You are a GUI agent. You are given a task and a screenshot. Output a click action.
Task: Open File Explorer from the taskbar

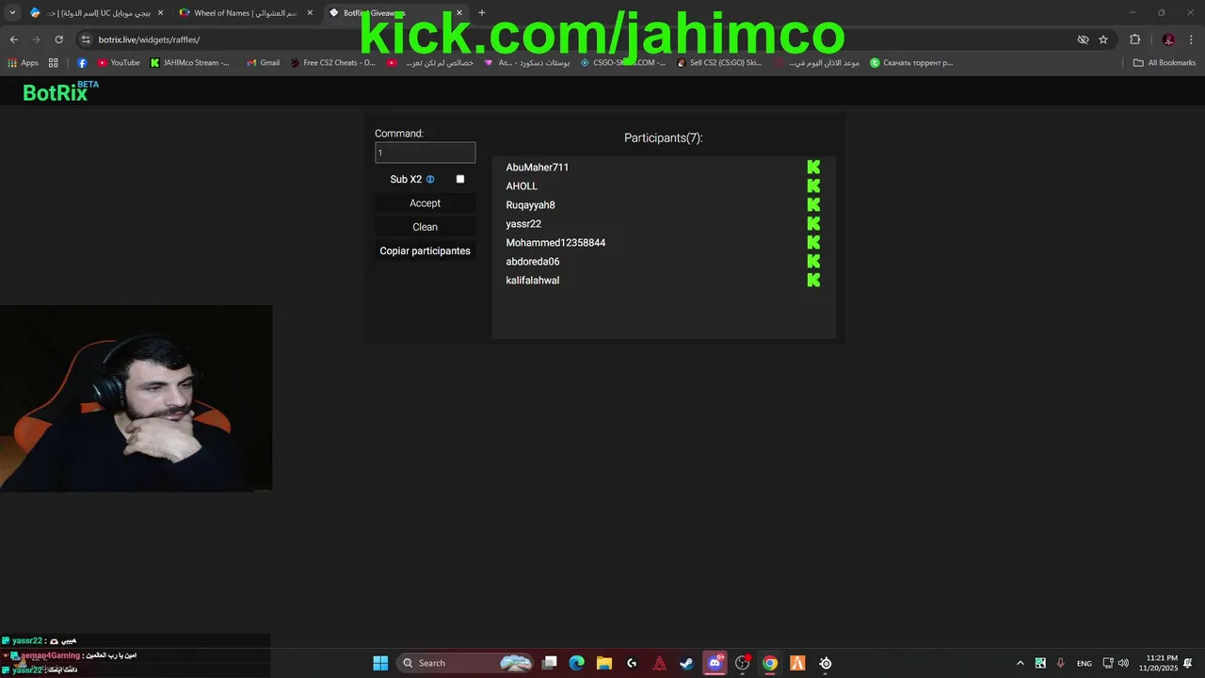click(604, 663)
